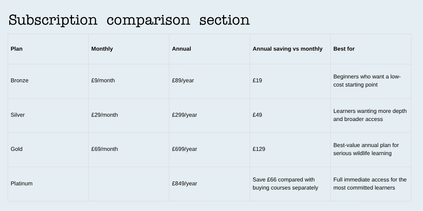Select the £29/month Silver price
The image size is (423, 211).
[104, 115]
